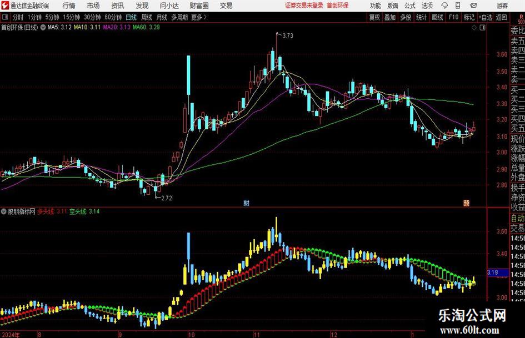Click the diamond icon at chart top-right
This screenshot has width=525, height=338.
[x=474, y=28]
